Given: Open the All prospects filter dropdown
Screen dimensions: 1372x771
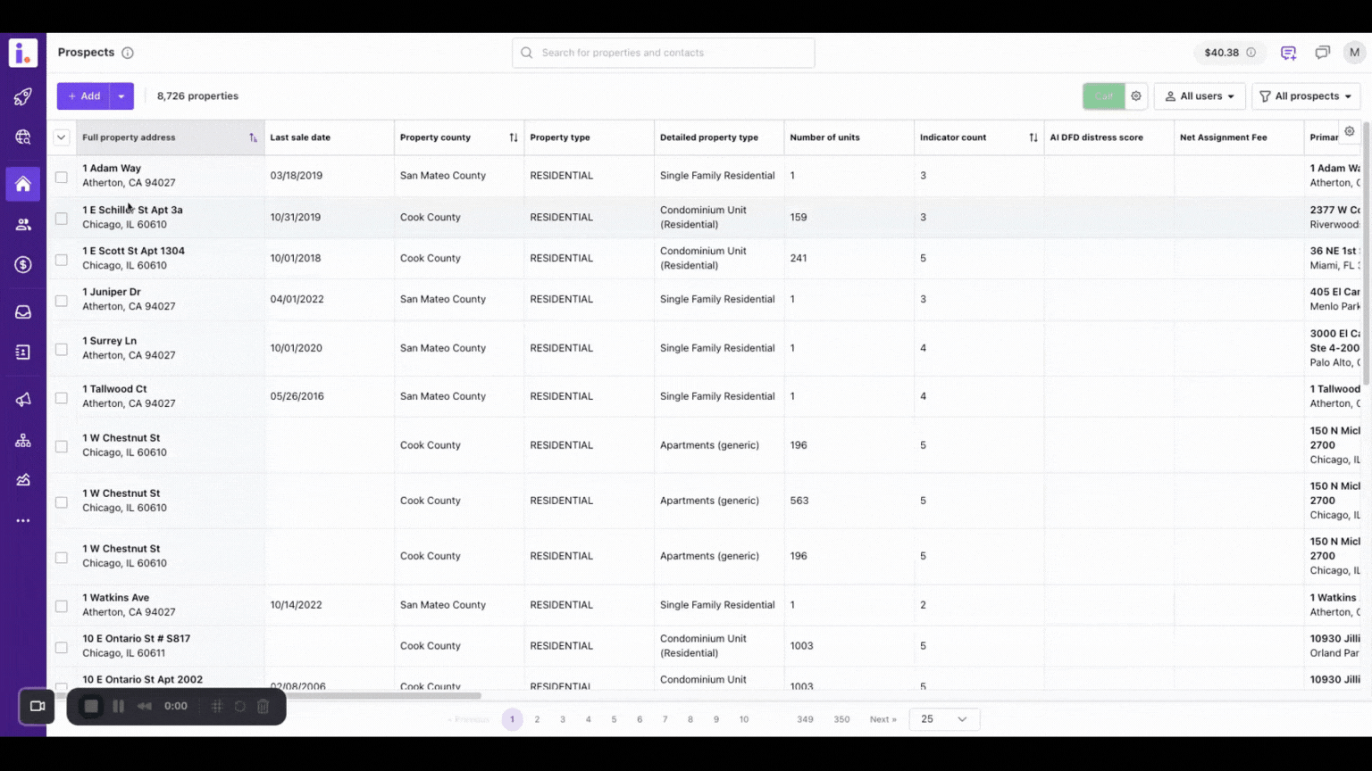Looking at the screenshot, I should 1305,96.
